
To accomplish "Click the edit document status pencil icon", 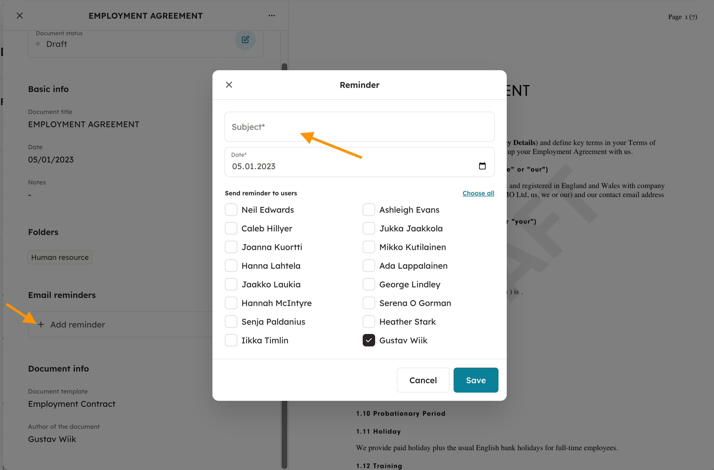I will tap(245, 40).
